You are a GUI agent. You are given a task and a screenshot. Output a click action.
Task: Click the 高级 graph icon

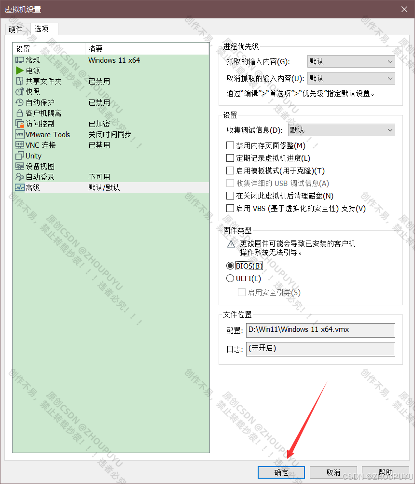tap(20, 188)
